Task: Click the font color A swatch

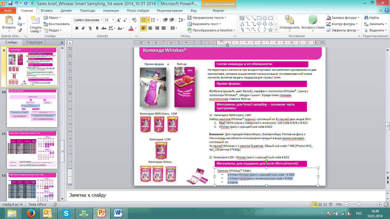Action: pos(131,28)
